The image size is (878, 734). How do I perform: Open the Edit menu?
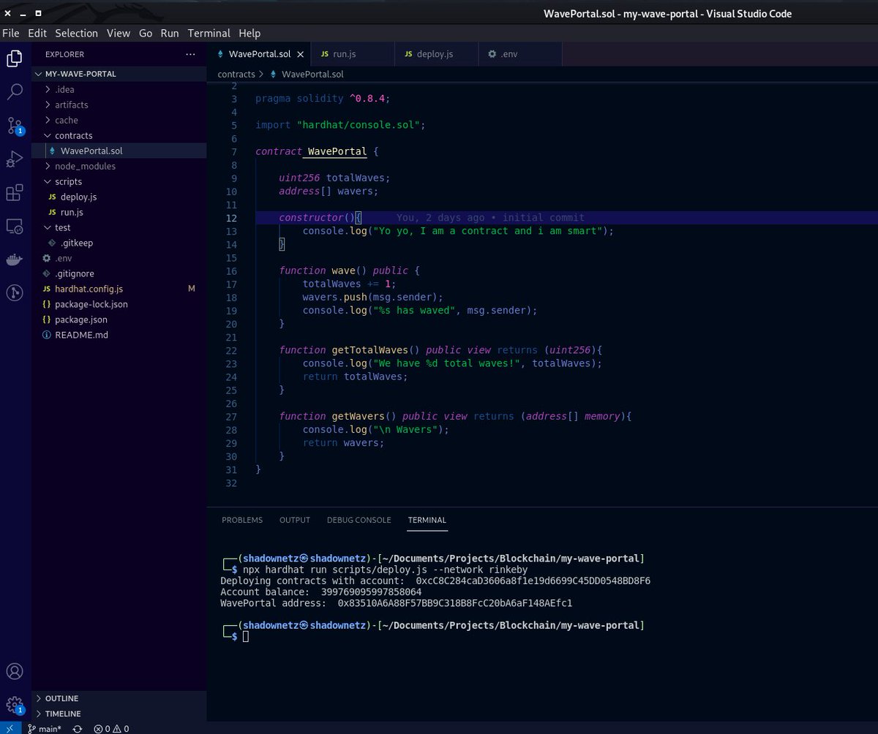(x=37, y=33)
